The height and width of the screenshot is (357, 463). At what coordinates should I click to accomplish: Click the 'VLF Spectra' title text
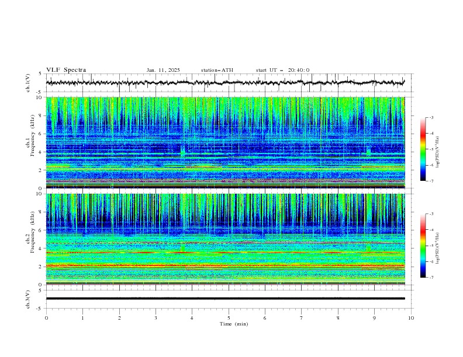click(66, 70)
